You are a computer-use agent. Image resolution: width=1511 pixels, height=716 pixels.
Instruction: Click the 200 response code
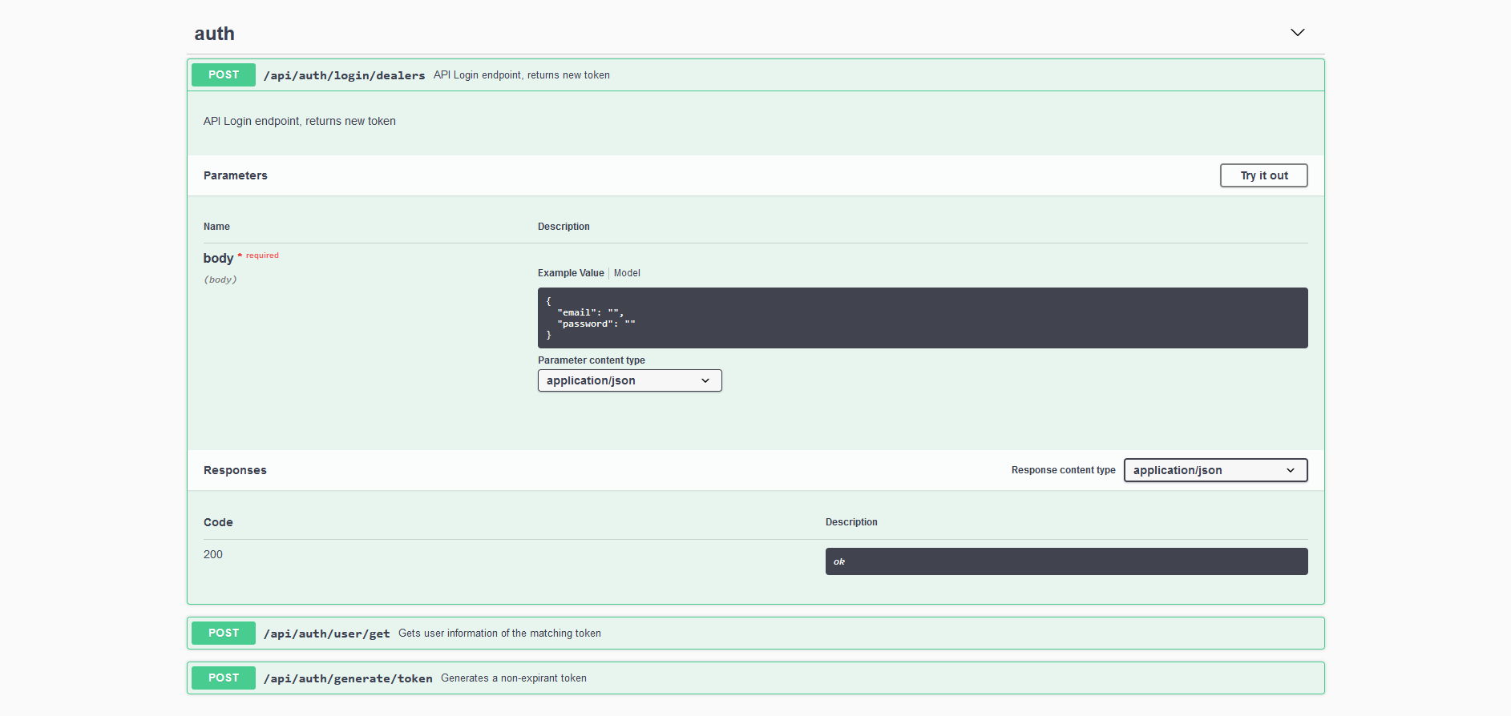coord(213,554)
